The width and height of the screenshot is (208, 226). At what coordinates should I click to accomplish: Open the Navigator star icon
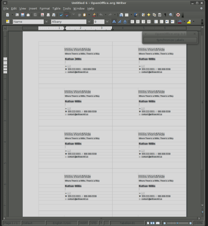click(x=149, y=15)
